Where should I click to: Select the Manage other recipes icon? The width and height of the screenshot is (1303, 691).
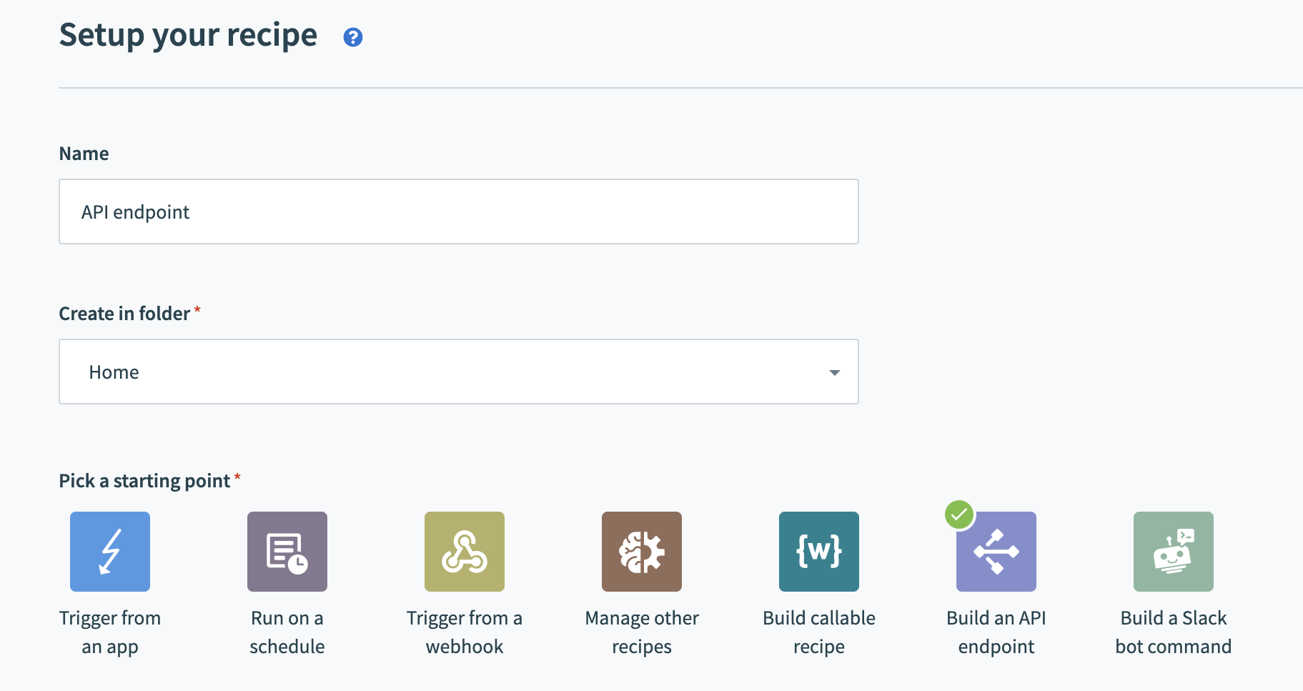pos(641,551)
